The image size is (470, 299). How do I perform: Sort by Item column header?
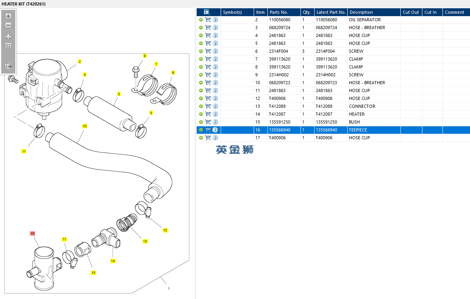point(260,12)
